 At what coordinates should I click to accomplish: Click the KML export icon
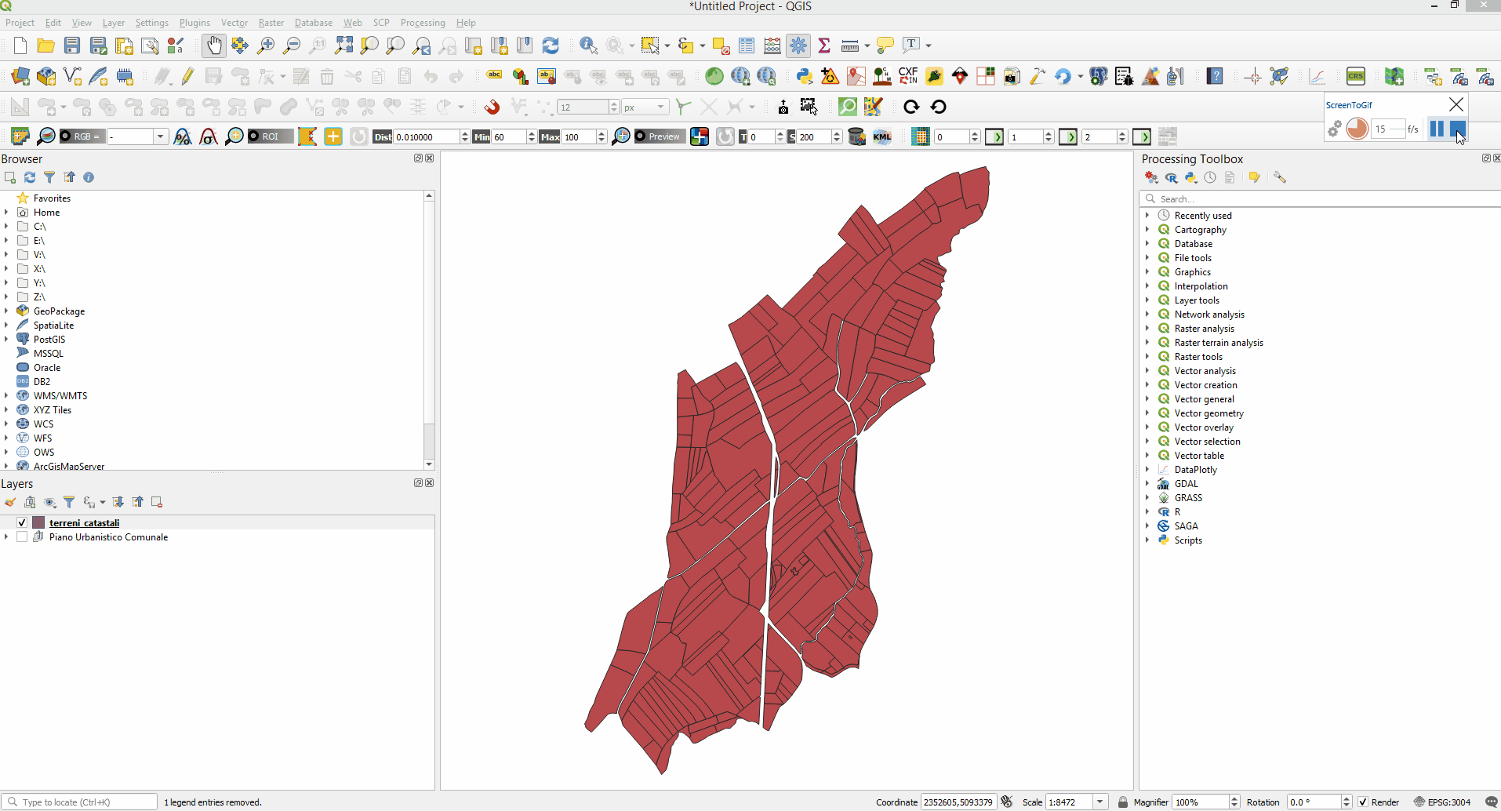click(x=882, y=136)
